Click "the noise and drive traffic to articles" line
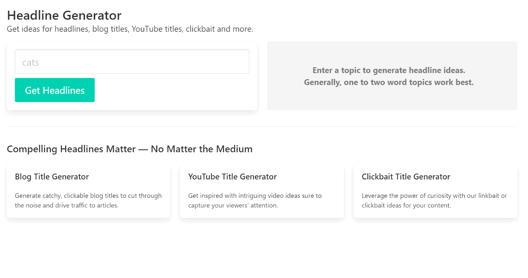 (x=67, y=205)
